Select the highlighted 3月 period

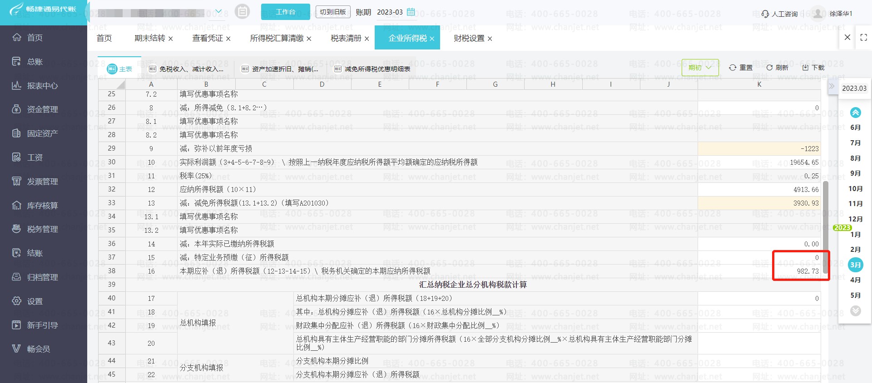[x=855, y=265]
